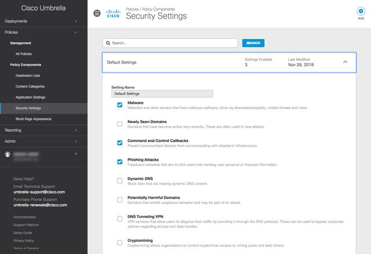Screen dimensions: 371x254
Task: Open Support Platform link
Action: [x=26, y=225]
